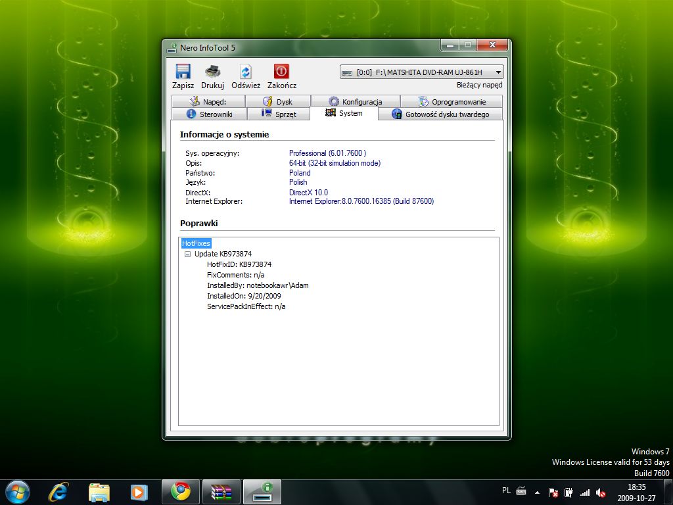673x505 pixels.
Task: Click the DirectX 10.0 value
Action: (x=308, y=193)
